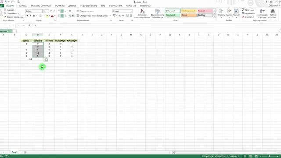
Task: Apply the Обычный cell style
Action: click(x=173, y=11)
